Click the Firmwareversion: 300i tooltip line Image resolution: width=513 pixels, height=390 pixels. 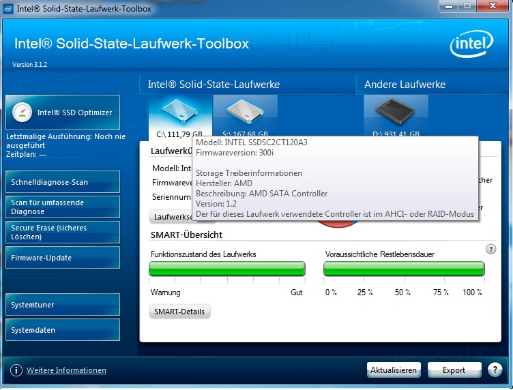click(235, 153)
